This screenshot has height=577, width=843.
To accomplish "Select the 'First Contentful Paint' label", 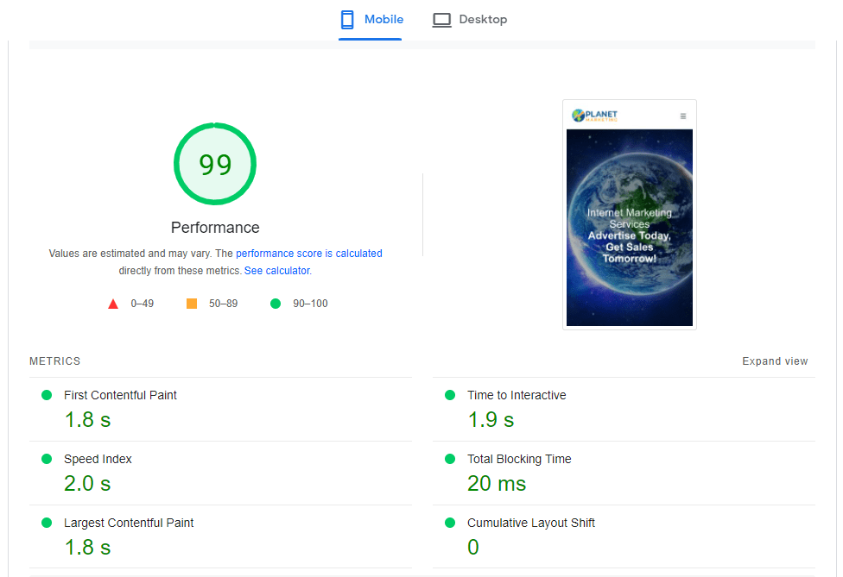I will click(x=120, y=395).
